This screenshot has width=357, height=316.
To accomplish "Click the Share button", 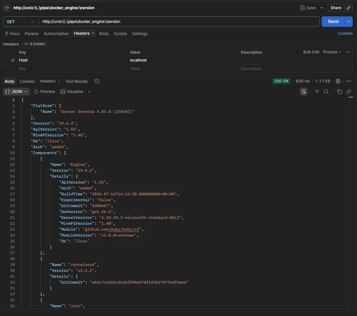I will tap(336, 8).
